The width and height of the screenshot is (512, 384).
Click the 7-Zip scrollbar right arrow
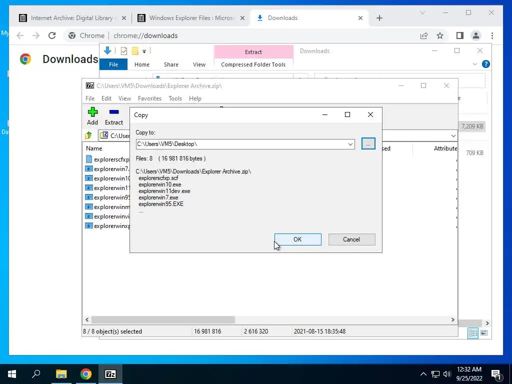[452, 319]
